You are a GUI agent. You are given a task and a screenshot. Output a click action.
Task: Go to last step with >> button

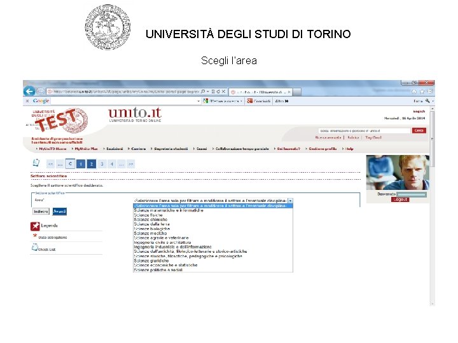131,165
